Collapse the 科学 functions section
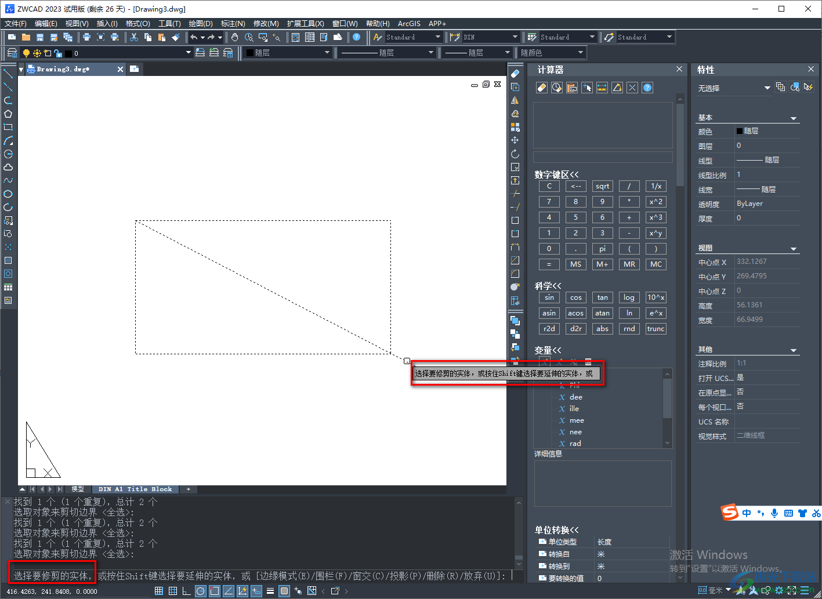The image size is (822, 599). coord(548,286)
